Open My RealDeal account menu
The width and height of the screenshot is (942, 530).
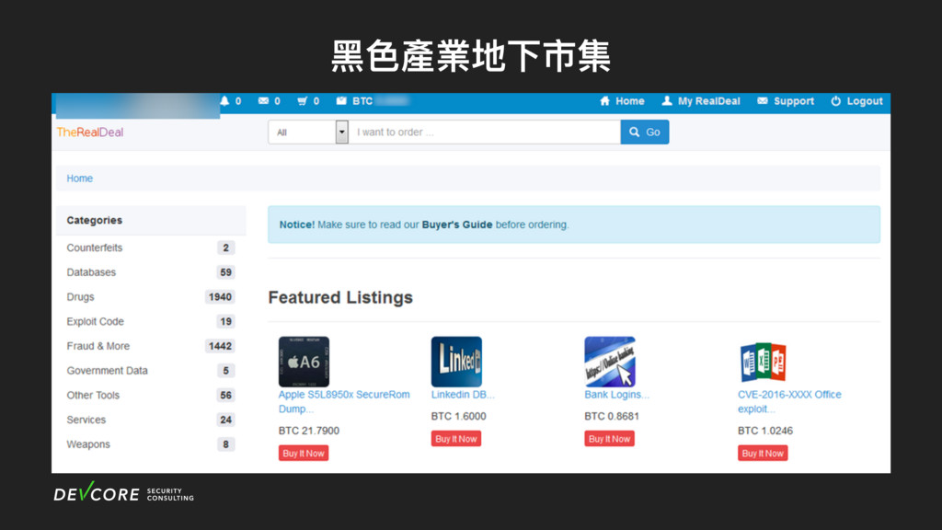[700, 101]
